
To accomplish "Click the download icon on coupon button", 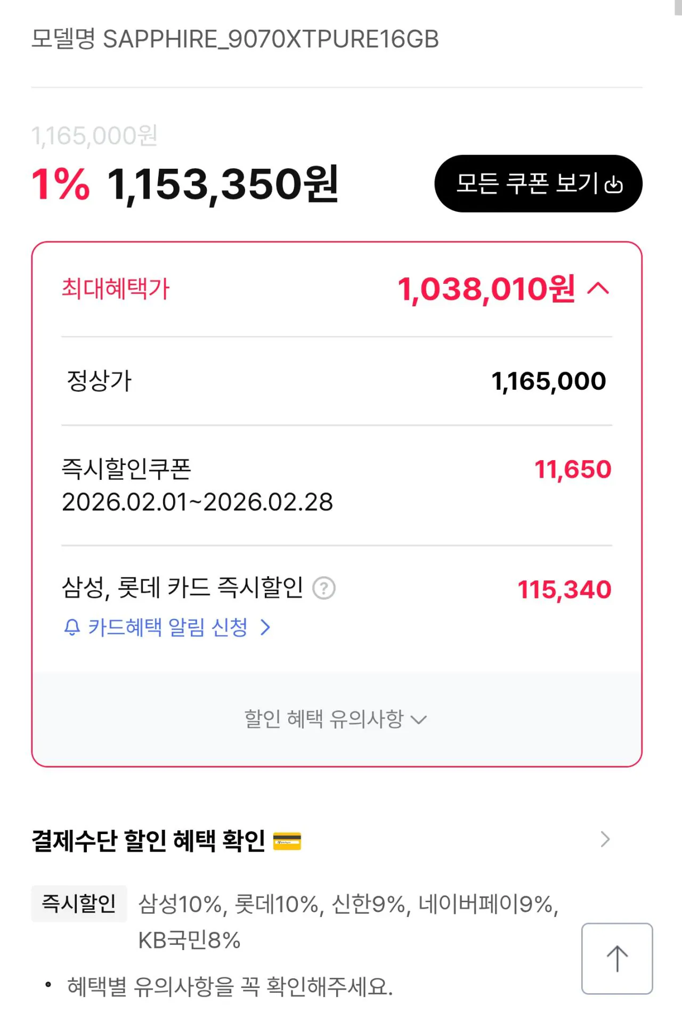I will [614, 184].
